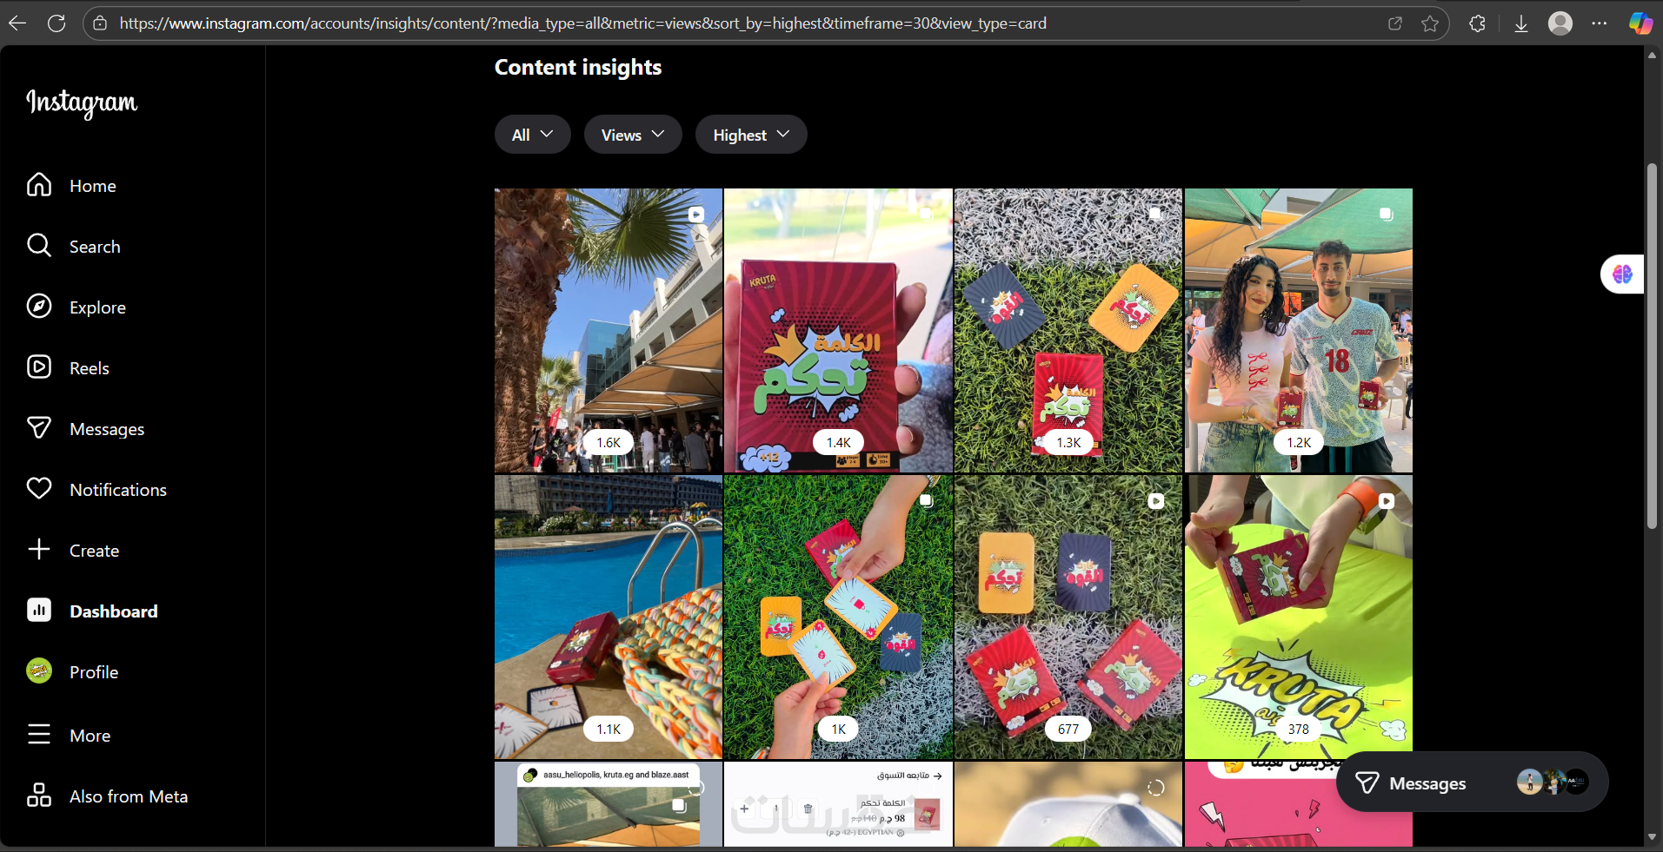Click the message avatars in Messages popup
The height and width of the screenshot is (852, 1663).
[x=1553, y=782]
